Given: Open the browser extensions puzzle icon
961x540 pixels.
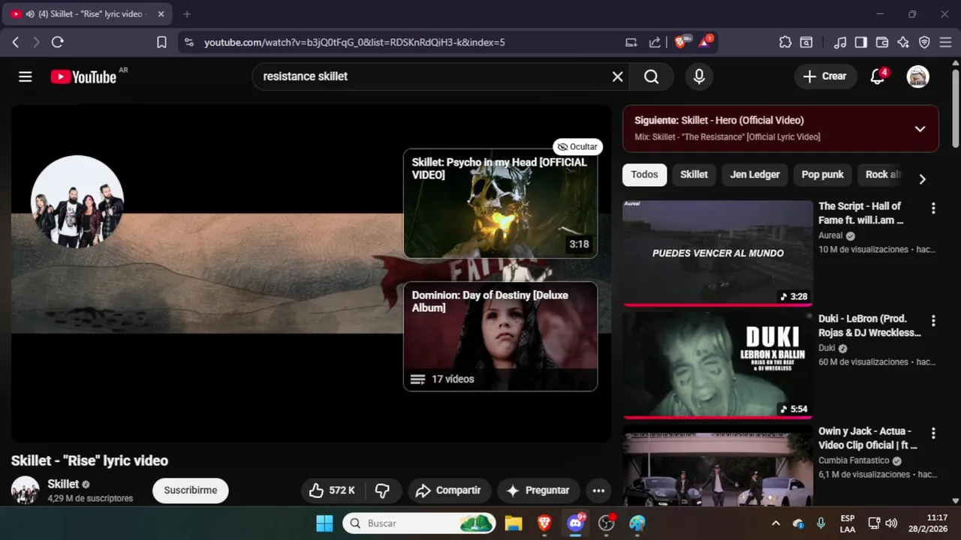Looking at the screenshot, I should 785,43.
